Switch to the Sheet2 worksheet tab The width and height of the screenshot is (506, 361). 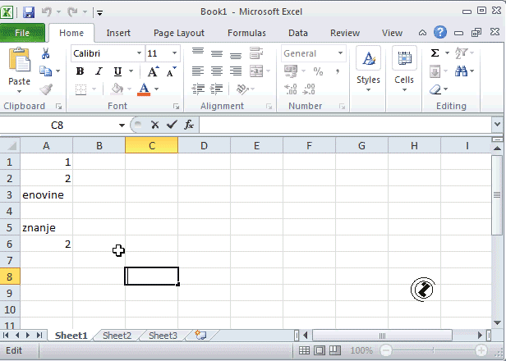pos(117,336)
